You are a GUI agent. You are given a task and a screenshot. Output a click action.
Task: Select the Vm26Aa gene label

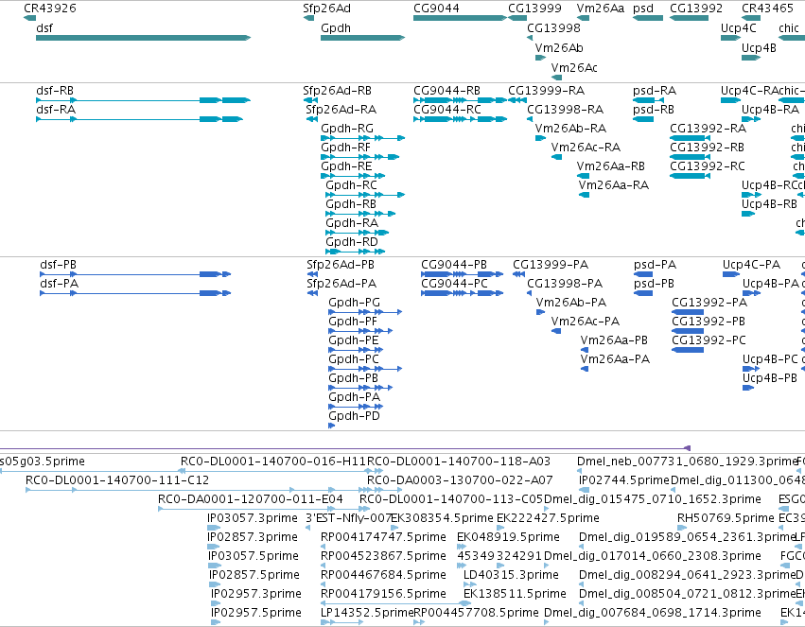click(x=600, y=9)
